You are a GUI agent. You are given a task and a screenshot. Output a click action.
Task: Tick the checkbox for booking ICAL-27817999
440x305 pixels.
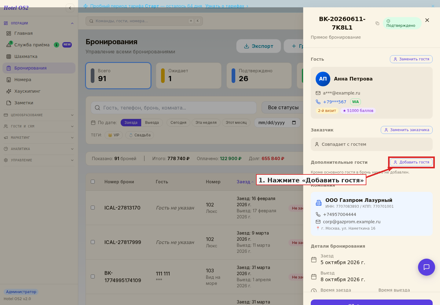click(93, 242)
